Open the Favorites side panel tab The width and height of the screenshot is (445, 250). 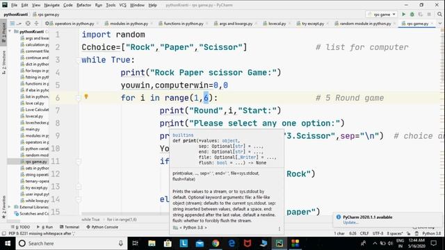coord(3,207)
